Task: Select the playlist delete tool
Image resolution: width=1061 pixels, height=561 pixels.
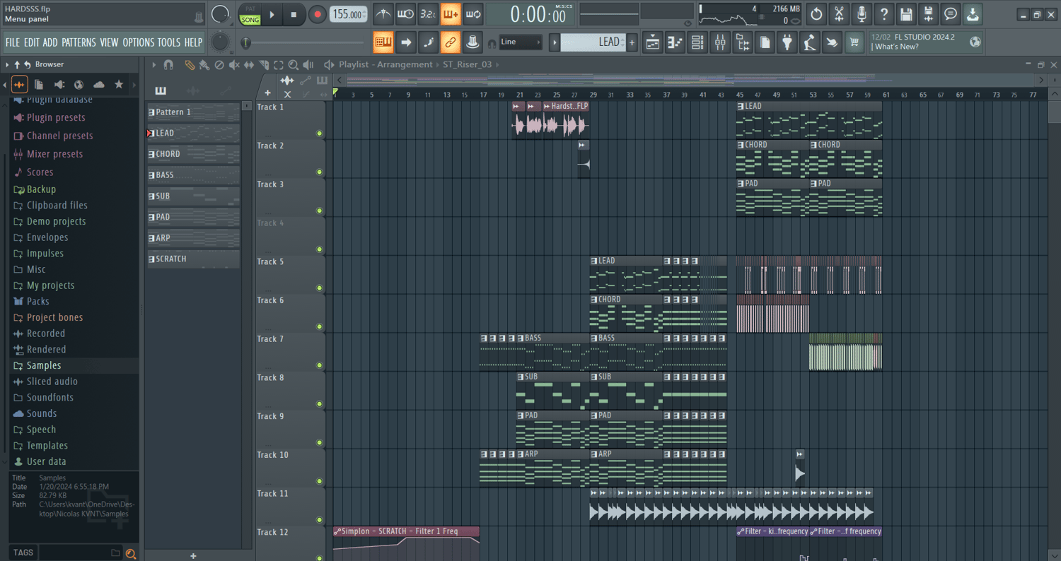Action: (x=219, y=65)
